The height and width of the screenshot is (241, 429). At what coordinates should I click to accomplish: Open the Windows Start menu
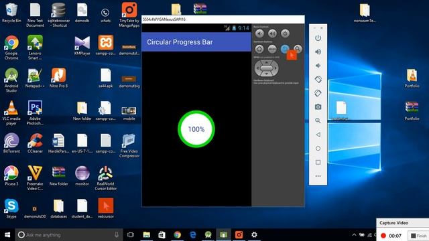pyautogui.click(x=7, y=235)
